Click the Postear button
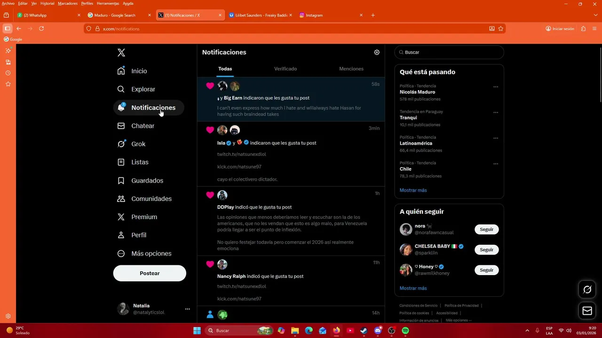This screenshot has width=602, height=338. [x=150, y=273]
